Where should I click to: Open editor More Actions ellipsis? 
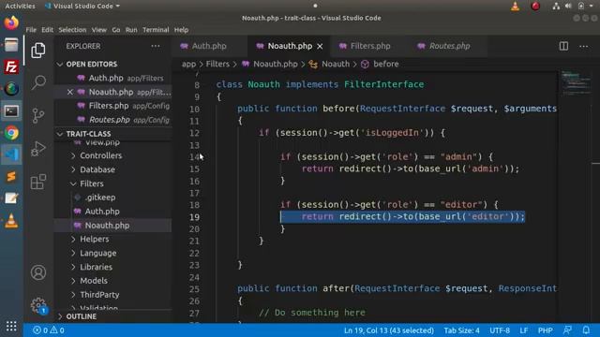[583, 46]
